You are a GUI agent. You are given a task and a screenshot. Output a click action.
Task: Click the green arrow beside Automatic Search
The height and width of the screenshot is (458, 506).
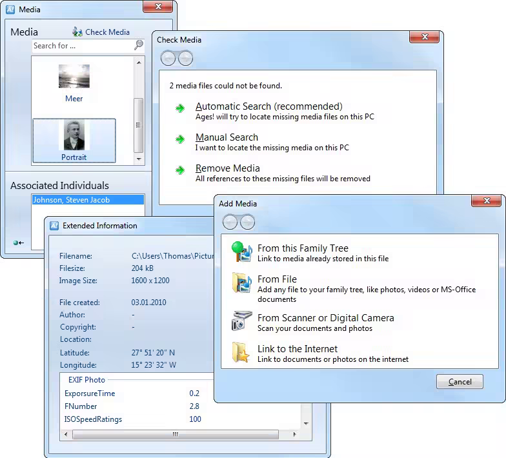[x=180, y=108]
